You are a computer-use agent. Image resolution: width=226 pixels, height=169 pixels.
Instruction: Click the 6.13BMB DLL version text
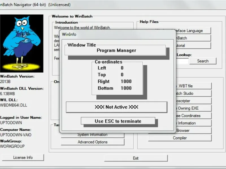pyautogui.click(x=8, y=94)
